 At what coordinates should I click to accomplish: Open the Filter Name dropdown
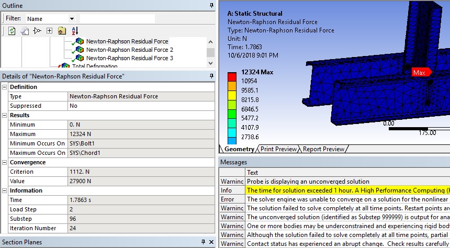point(72,19)
